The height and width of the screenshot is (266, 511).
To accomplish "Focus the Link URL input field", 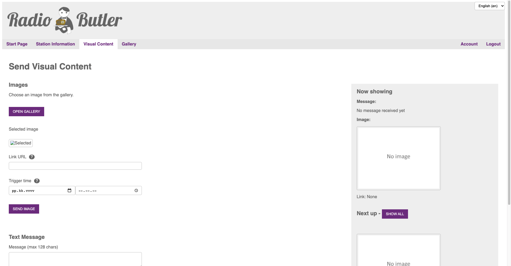I will 75,166.
